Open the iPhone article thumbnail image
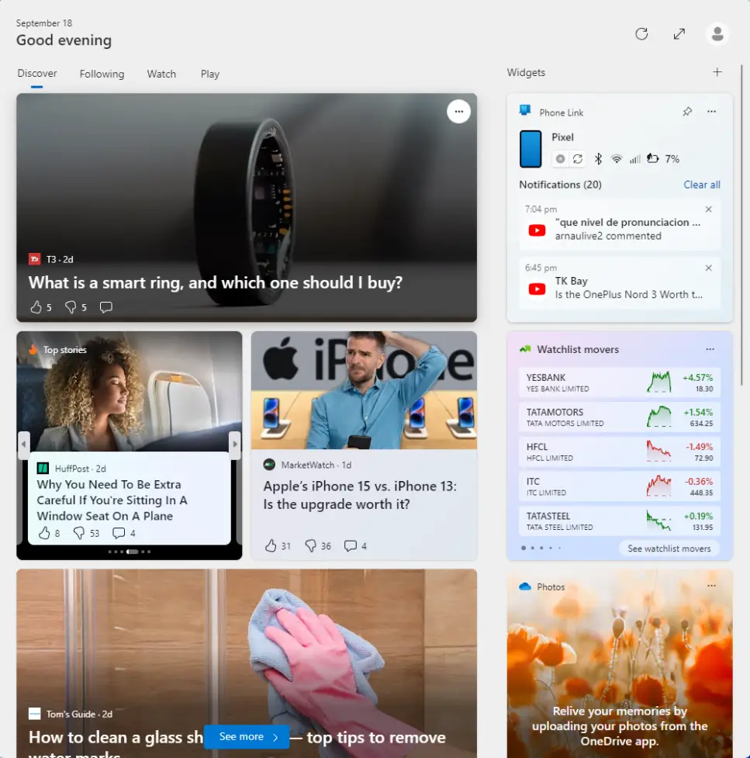This screenshot has height=758, width=750. point(364,390)
